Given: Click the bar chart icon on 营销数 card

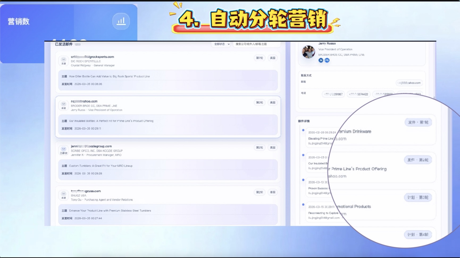Looking at the screenshot, I should click(x=121, y=21).
